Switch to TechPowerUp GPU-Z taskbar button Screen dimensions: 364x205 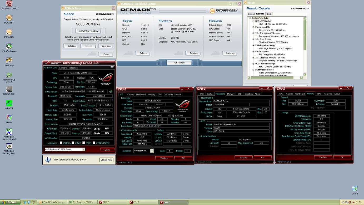pyautogui.click(x=82, y=202)
